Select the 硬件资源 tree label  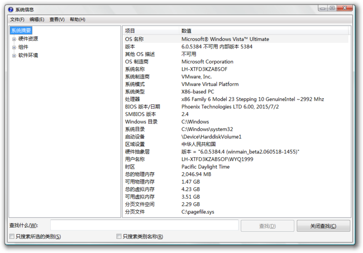click(x=28, y=39)
